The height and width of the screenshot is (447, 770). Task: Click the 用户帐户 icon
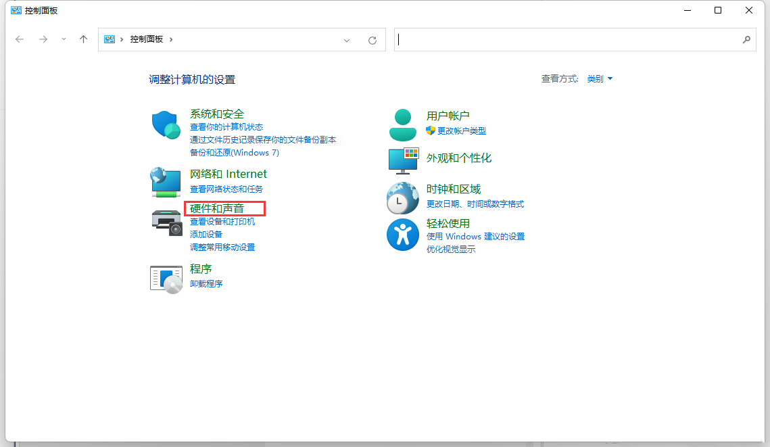(x=403, y=124)
